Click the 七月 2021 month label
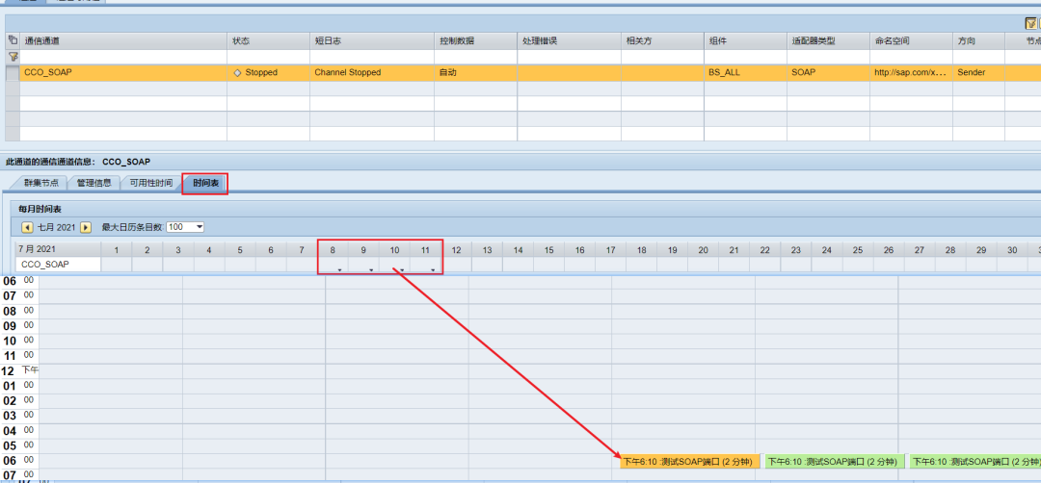Image resolution: width=1041 pixels, height=483 pixels. (x=57, y=227)
